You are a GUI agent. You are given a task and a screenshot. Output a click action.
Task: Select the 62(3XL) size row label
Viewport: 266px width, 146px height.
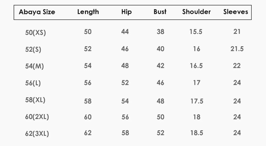pos(37,134)
